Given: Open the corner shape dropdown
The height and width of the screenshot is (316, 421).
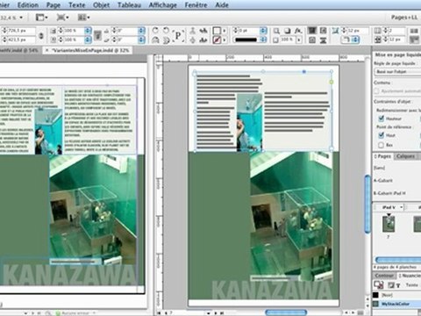Looking at the screenshot, I should pos(355,39).
